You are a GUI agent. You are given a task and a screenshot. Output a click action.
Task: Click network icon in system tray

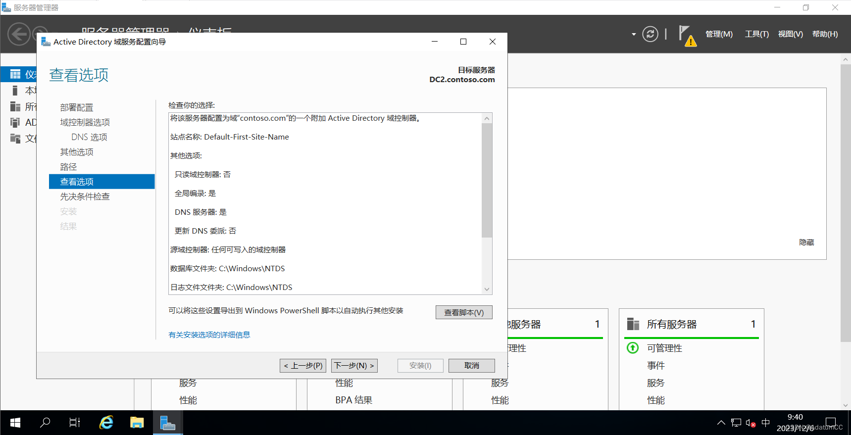pos(736,423)
